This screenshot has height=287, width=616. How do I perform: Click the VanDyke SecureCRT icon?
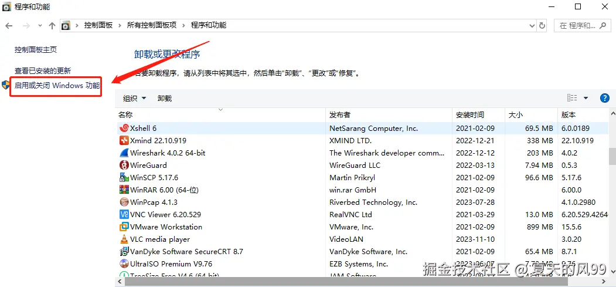[x=124, y=251]
